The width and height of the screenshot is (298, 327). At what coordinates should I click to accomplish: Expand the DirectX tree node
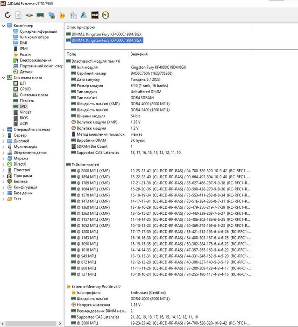coord(3,164)
